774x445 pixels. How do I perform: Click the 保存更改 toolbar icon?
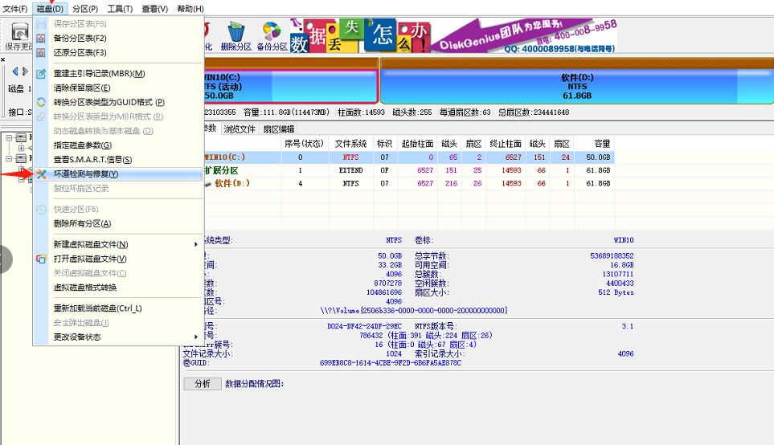[x=19, y=36]
